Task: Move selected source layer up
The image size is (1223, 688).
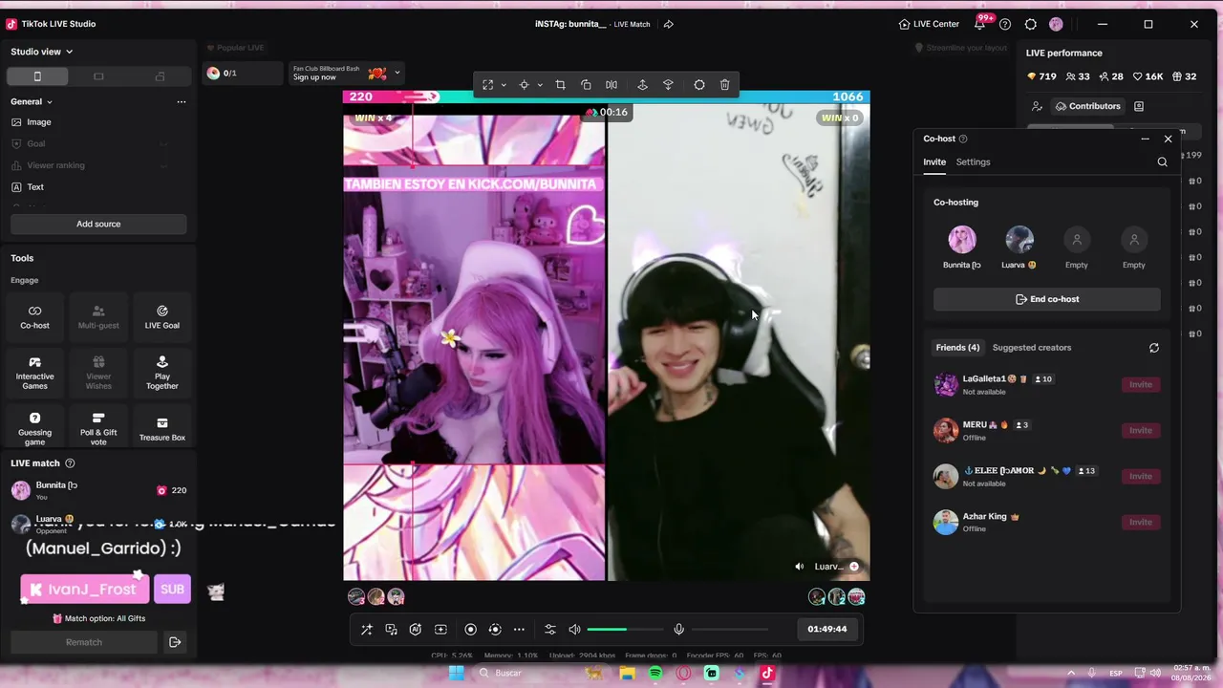Action: click(x=643, y=85)
